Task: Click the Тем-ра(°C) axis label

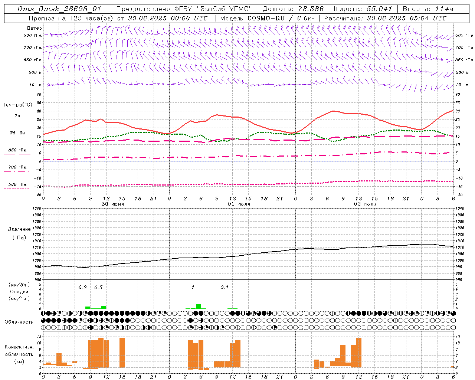Action: [x=17, y=105]
